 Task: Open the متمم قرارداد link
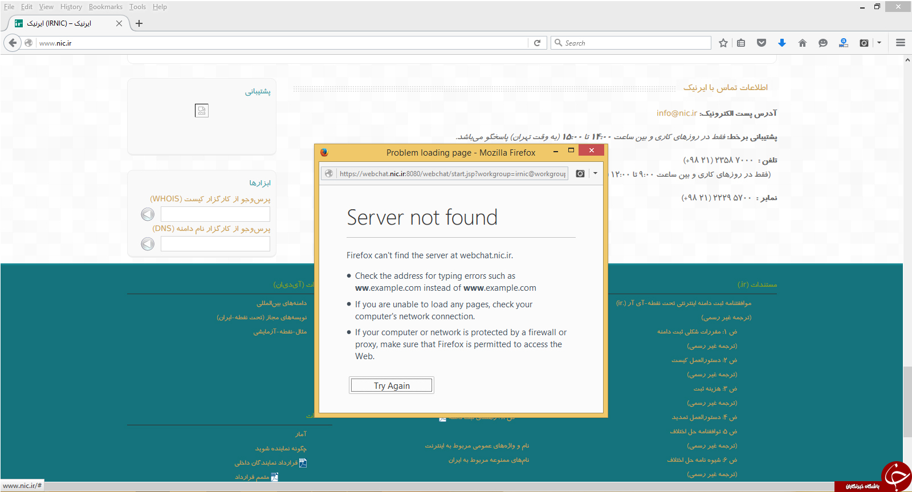tap(252, 477)
